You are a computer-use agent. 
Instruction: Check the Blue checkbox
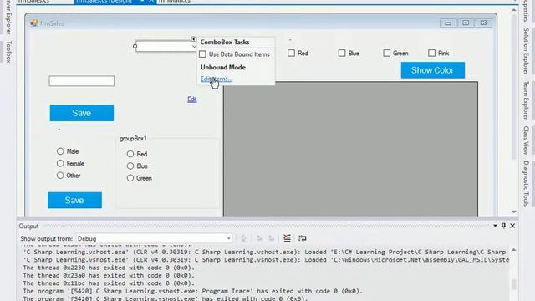[x=342, y=53]
